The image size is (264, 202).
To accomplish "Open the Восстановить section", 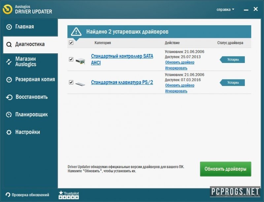I will [x=30, y=97].
